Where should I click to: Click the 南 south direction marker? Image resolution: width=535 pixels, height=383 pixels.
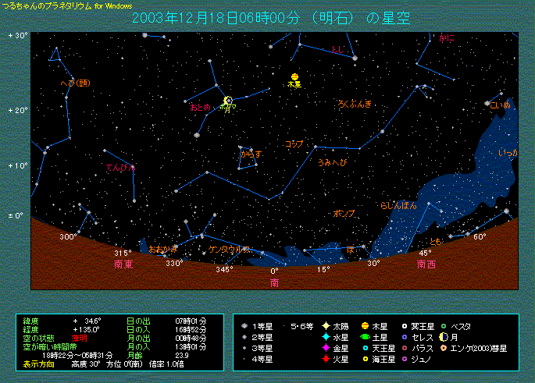pos(274,283)
